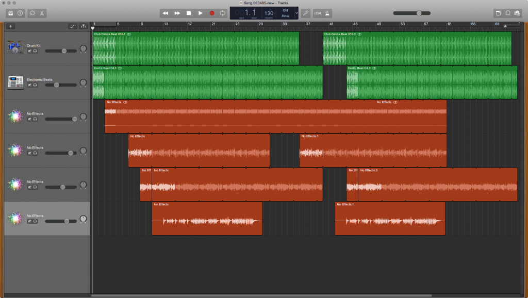Open the Library panel button

point(11,13)
